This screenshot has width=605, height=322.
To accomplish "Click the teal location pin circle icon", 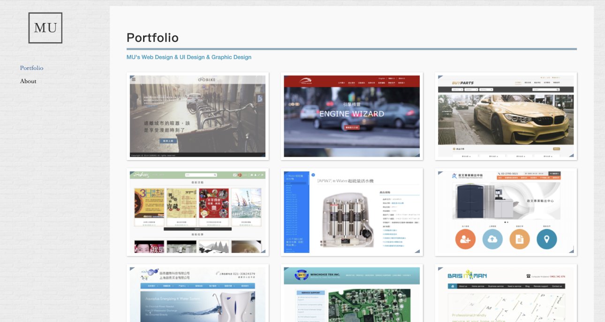I will tap(546, 239).
